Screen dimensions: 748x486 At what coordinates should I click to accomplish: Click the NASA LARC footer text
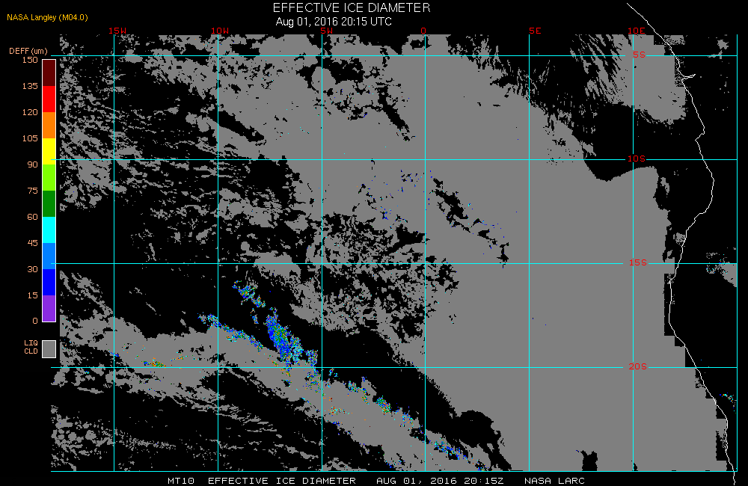(x=554, y=481)
